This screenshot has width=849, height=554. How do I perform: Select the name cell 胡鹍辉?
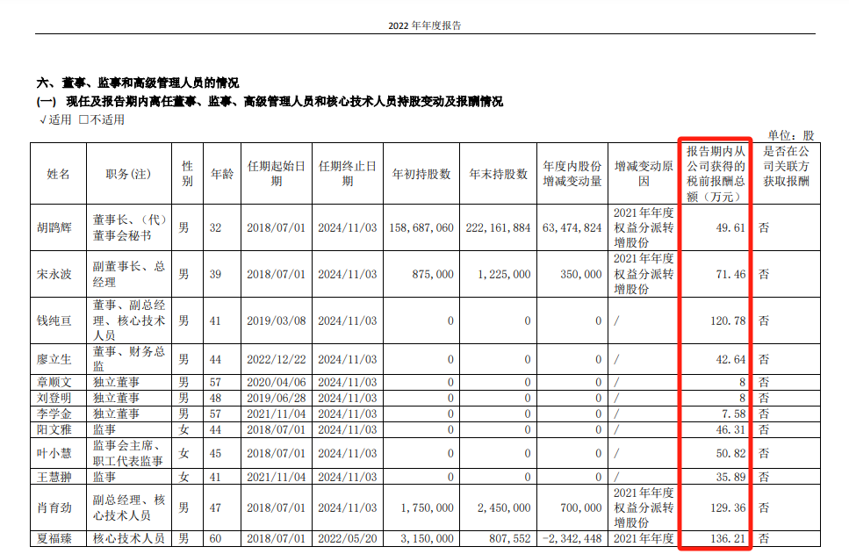coord(58,227)
